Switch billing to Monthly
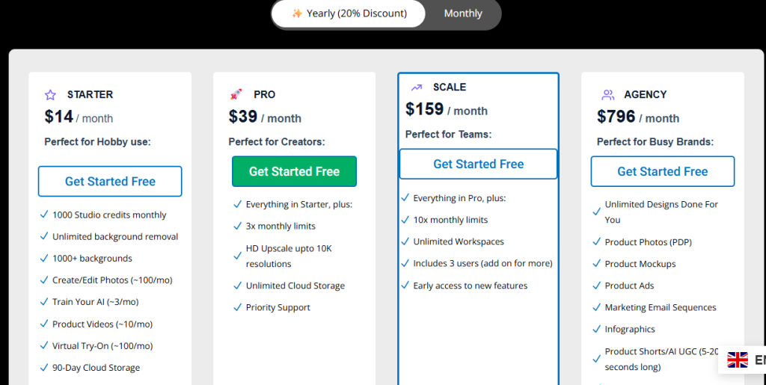The width and height of the screenshot is (766, 385). tap(463, 13)
